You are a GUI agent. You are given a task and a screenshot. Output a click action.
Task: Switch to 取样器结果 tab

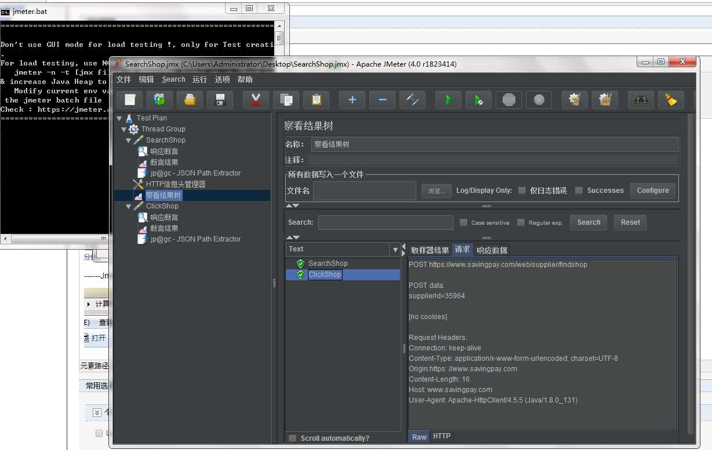pyautogui.click(x=430, y=250)
